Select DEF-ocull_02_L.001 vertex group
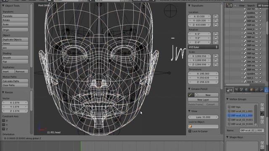 pos(242,111)
